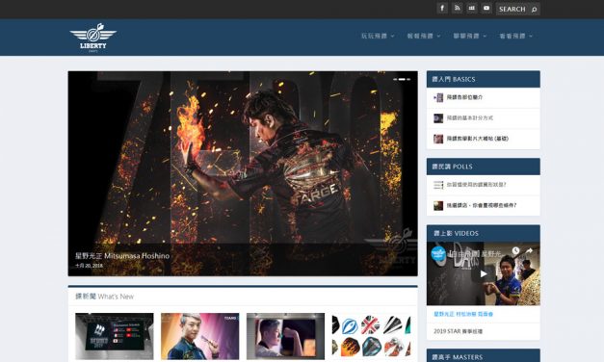Open second article under BASICS
Image resolution: width=604 pixels, height=362 pixels.
[x=469, y=118]
